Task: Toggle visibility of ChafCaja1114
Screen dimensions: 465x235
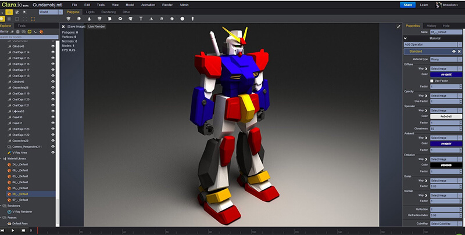Action: pos(53,52)
